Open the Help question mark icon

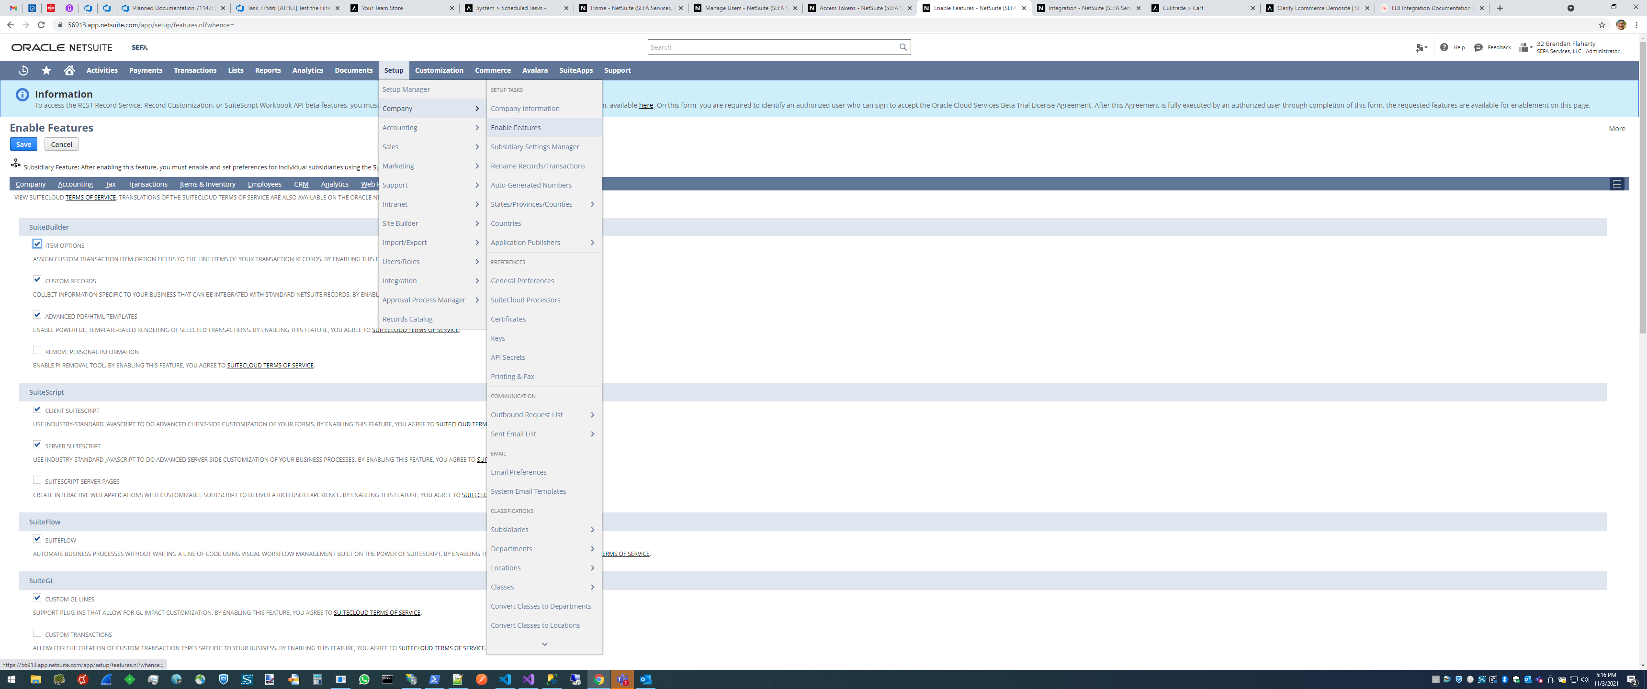click(x=1444, y=47)
